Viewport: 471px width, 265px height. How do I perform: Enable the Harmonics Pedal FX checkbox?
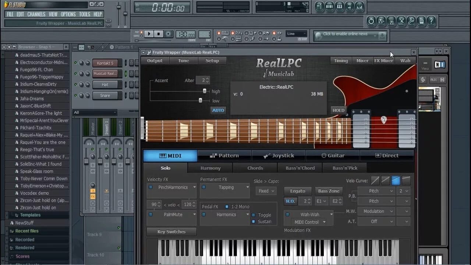point(203,214)
